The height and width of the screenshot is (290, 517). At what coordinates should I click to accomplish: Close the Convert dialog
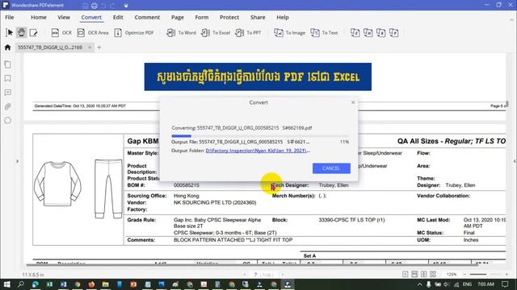pyautogui.click(x=353, y=102)
